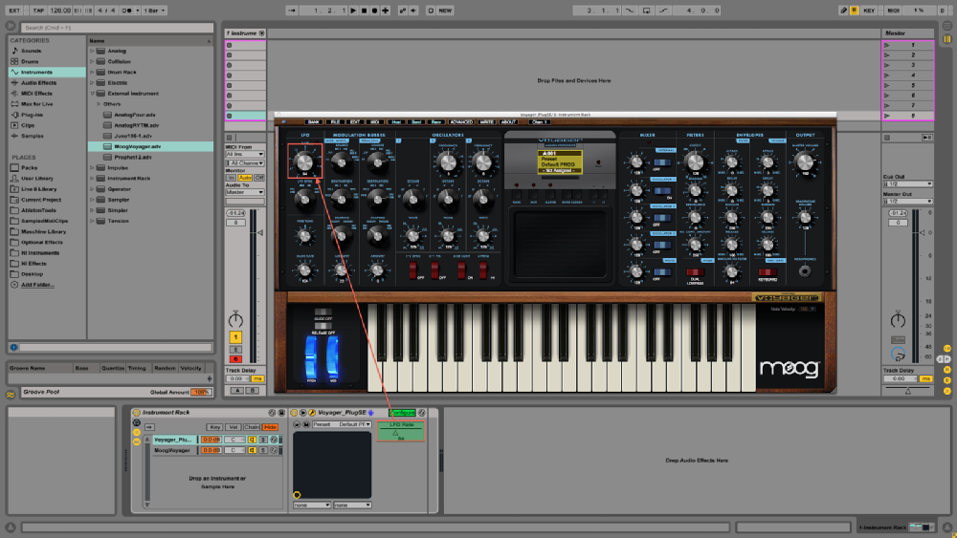Click the transport Play button
Viewport: 957px width, 538px height.
353,11
